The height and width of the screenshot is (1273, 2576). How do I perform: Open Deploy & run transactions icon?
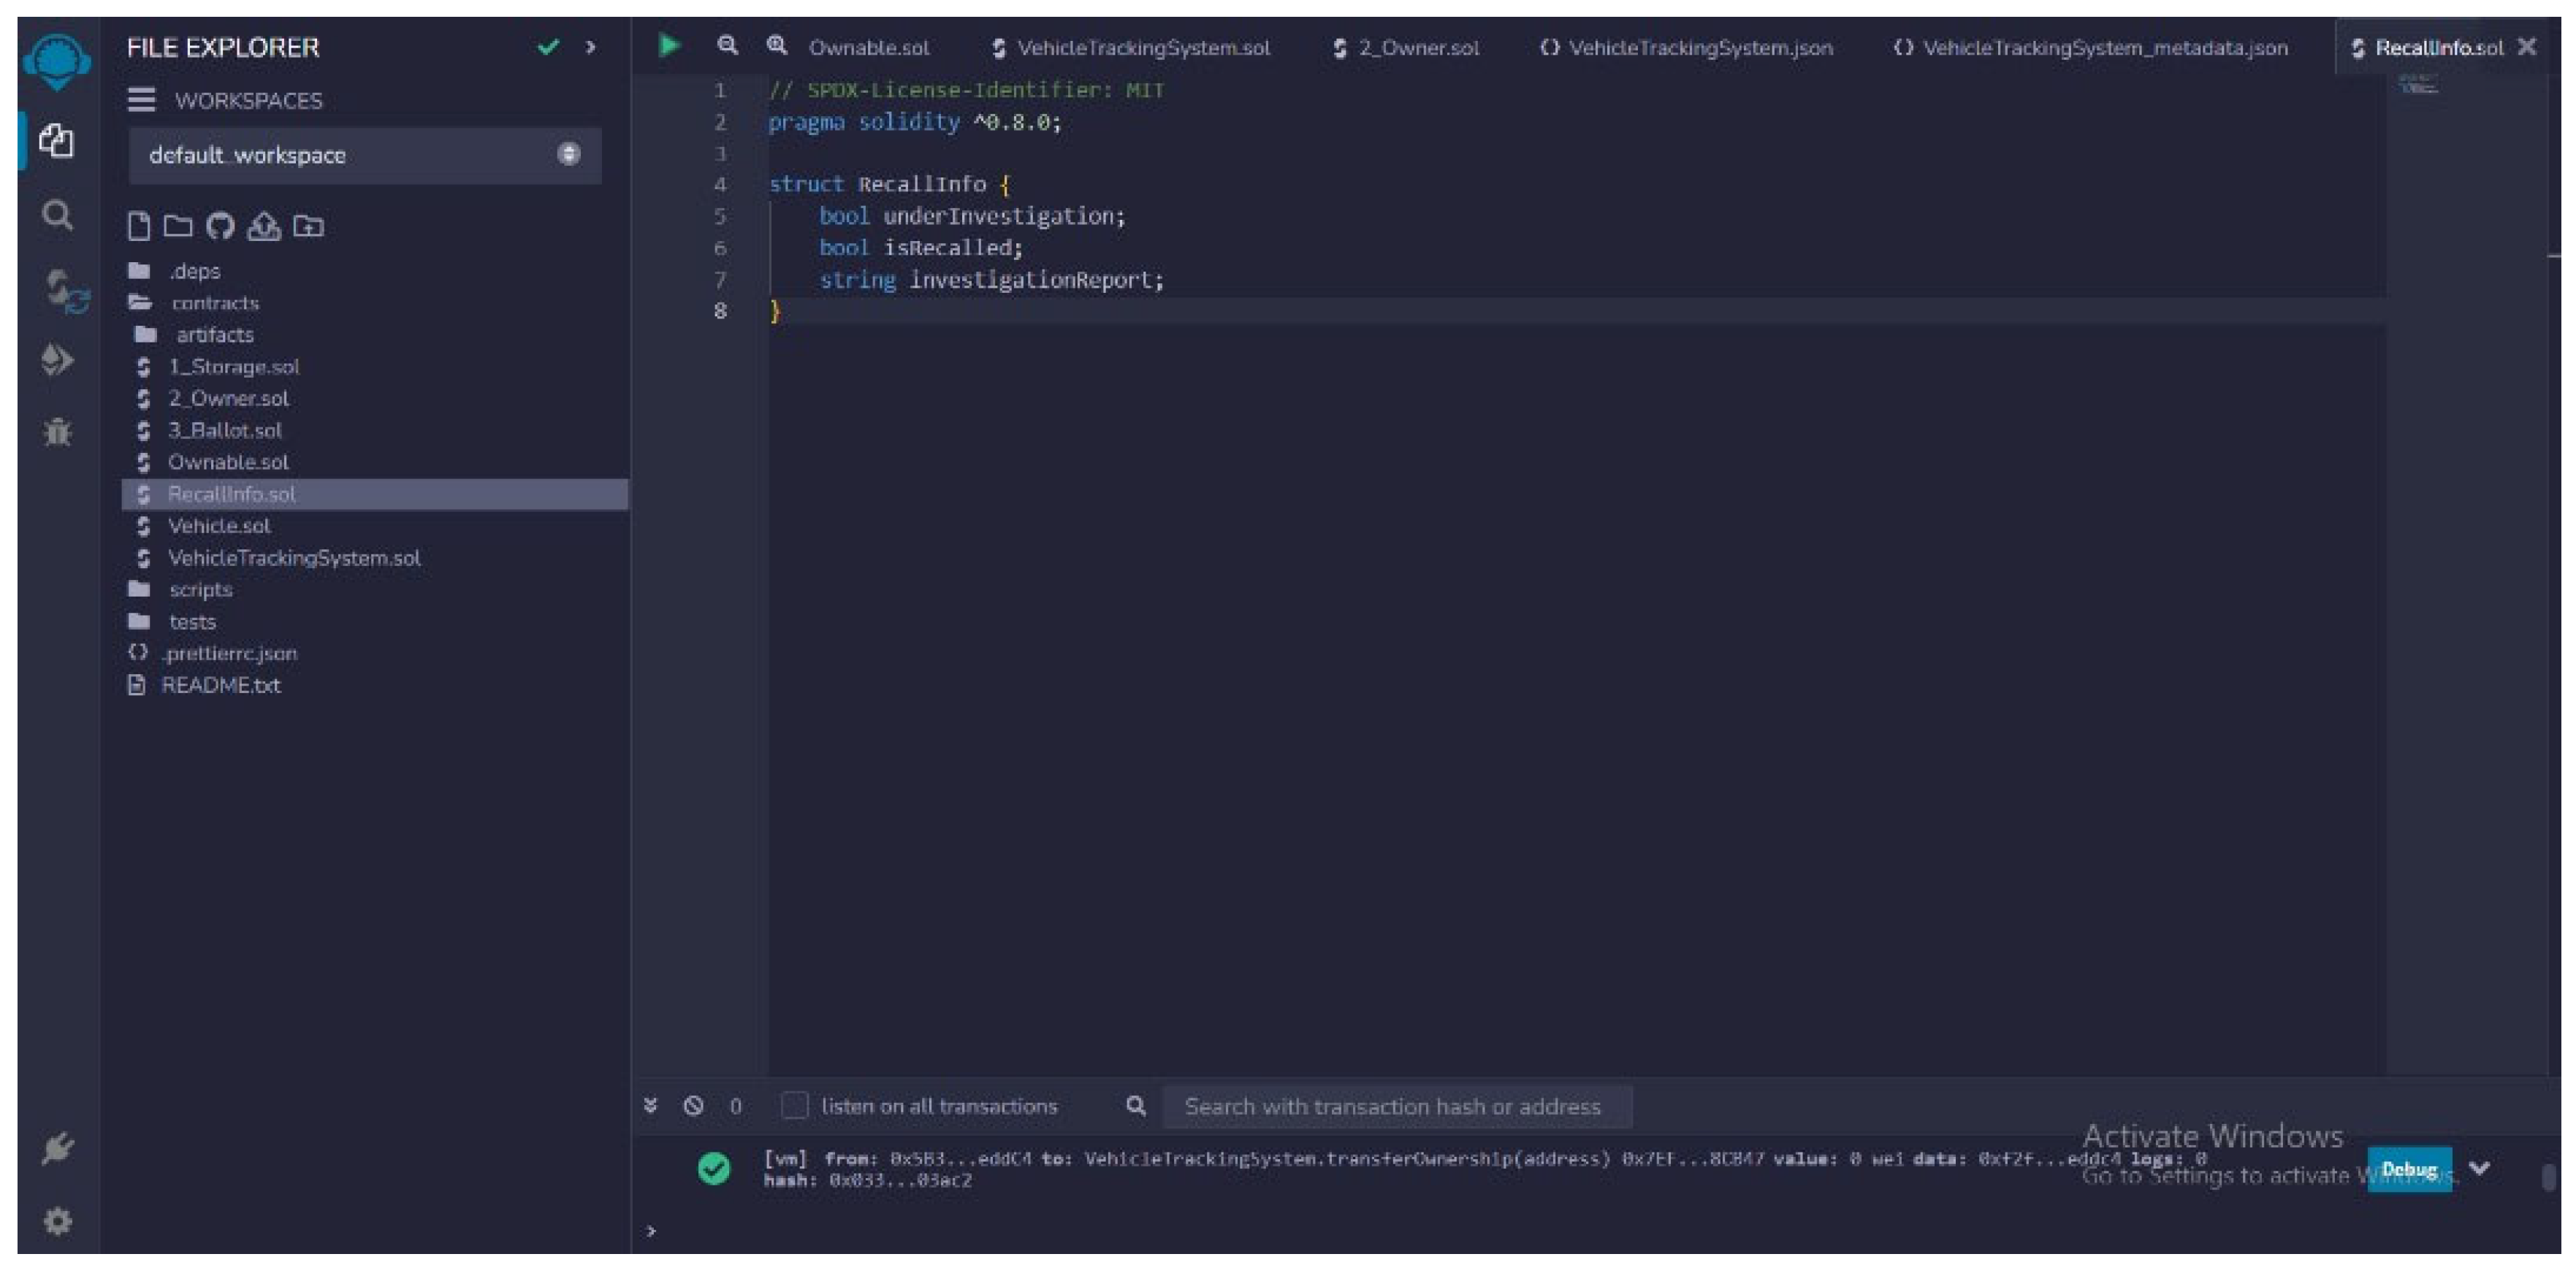point(57,360)
